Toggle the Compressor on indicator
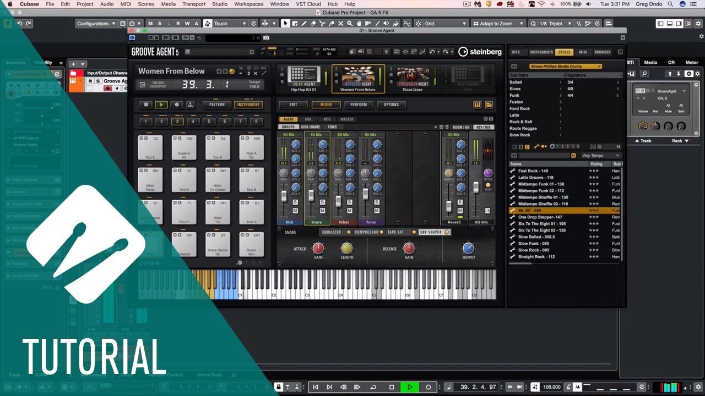 tap(382, 232)
